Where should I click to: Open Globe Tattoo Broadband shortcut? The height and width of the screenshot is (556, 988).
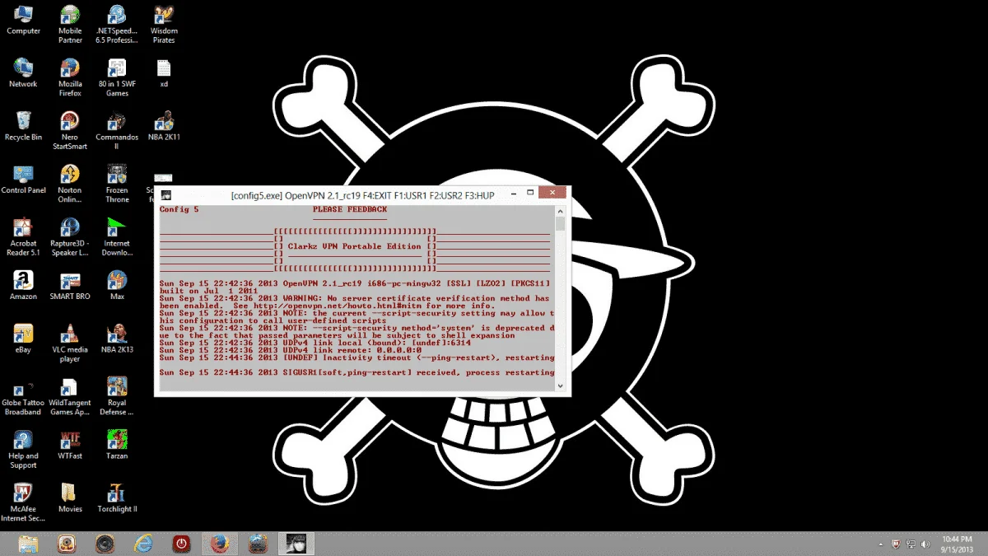23,395
